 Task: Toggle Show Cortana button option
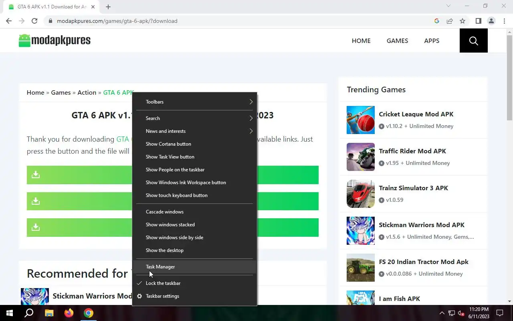click(194, 144)
